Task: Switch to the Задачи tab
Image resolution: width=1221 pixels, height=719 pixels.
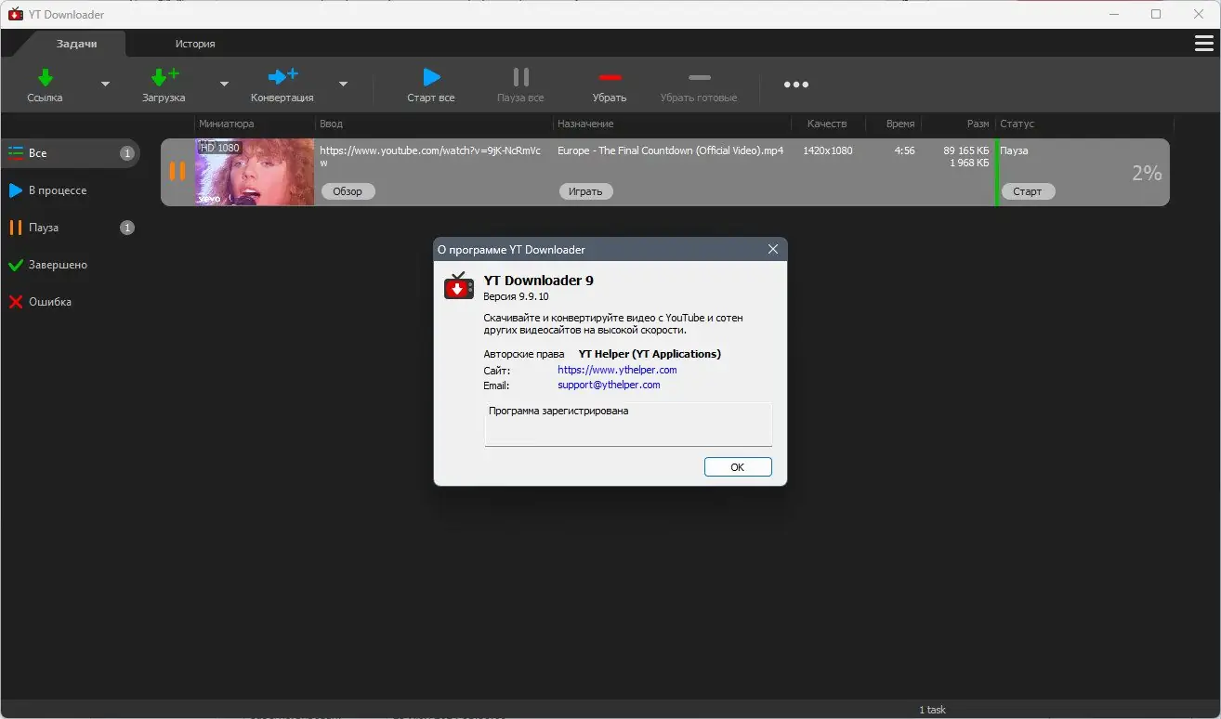Action: (x=77, y=44)
